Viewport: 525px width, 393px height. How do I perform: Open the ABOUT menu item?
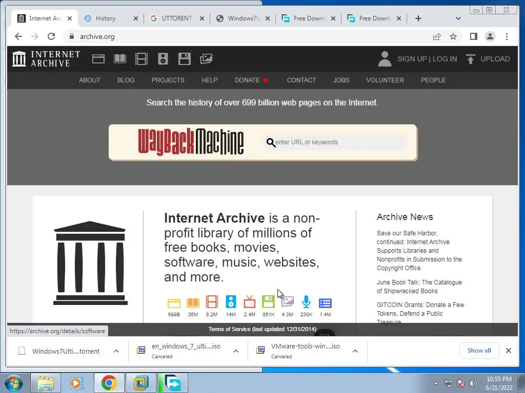tap(89, 80)
